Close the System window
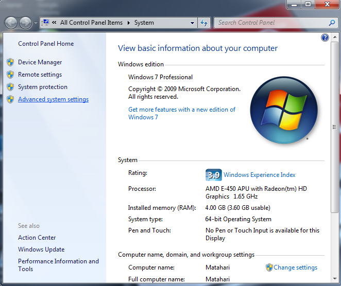The width and height of the screenshot is (341, 286). pos(327,4)
